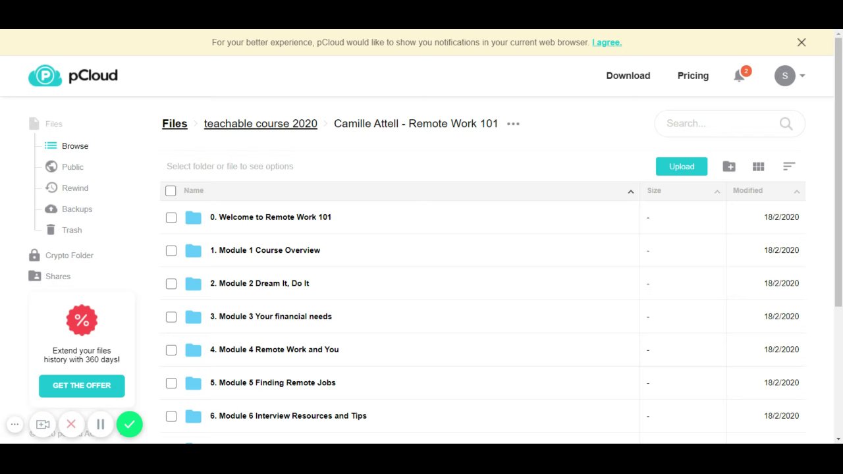Check the box for 3. Module 3 Your financial needs
The width and height of the screenshot is (843, 474).
[x=171, y=317]
